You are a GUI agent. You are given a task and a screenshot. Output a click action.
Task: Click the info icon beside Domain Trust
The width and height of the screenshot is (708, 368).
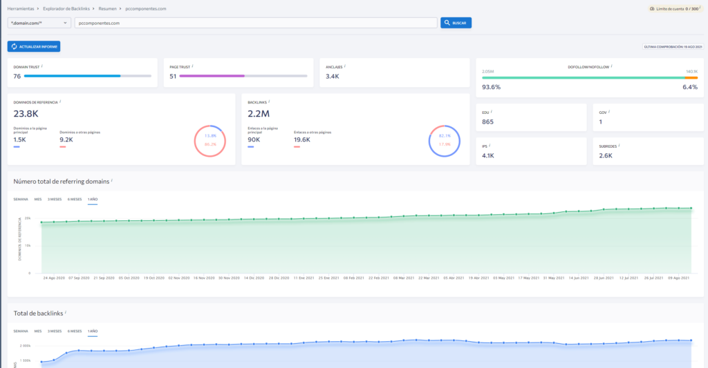(42, 66)
